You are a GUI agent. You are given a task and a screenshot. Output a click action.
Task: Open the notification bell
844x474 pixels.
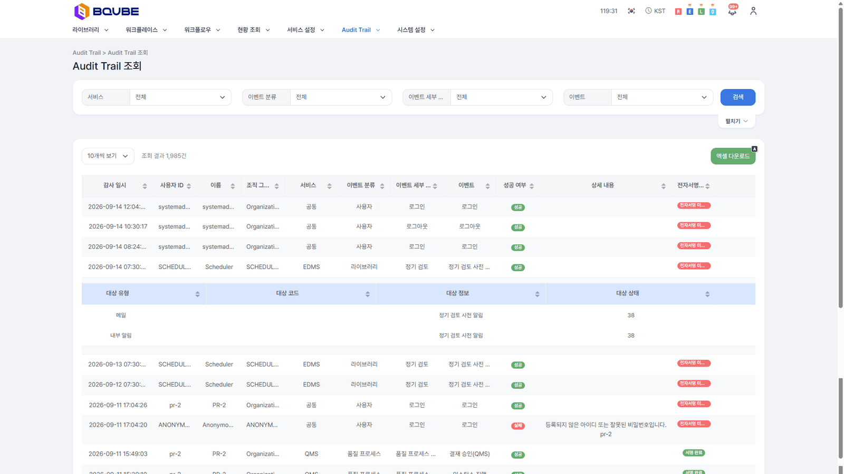tap(732, 11)
